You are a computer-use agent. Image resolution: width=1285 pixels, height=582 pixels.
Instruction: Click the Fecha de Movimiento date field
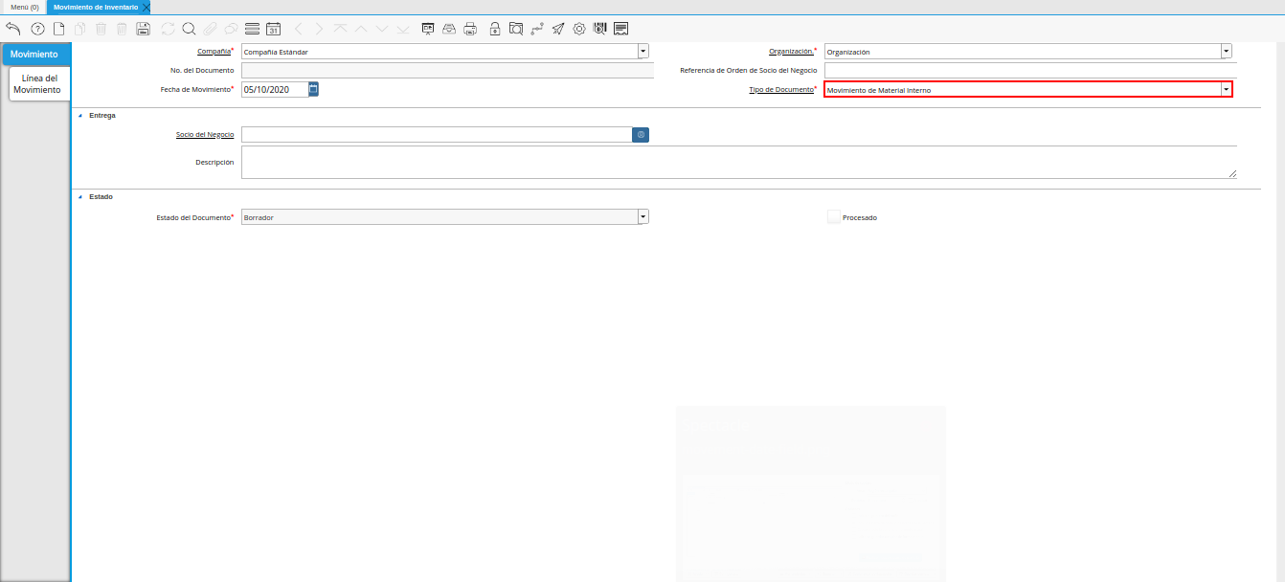(275, 89)
